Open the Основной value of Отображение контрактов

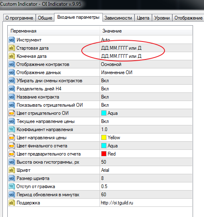pyautogui.click(x=146, y=64)
